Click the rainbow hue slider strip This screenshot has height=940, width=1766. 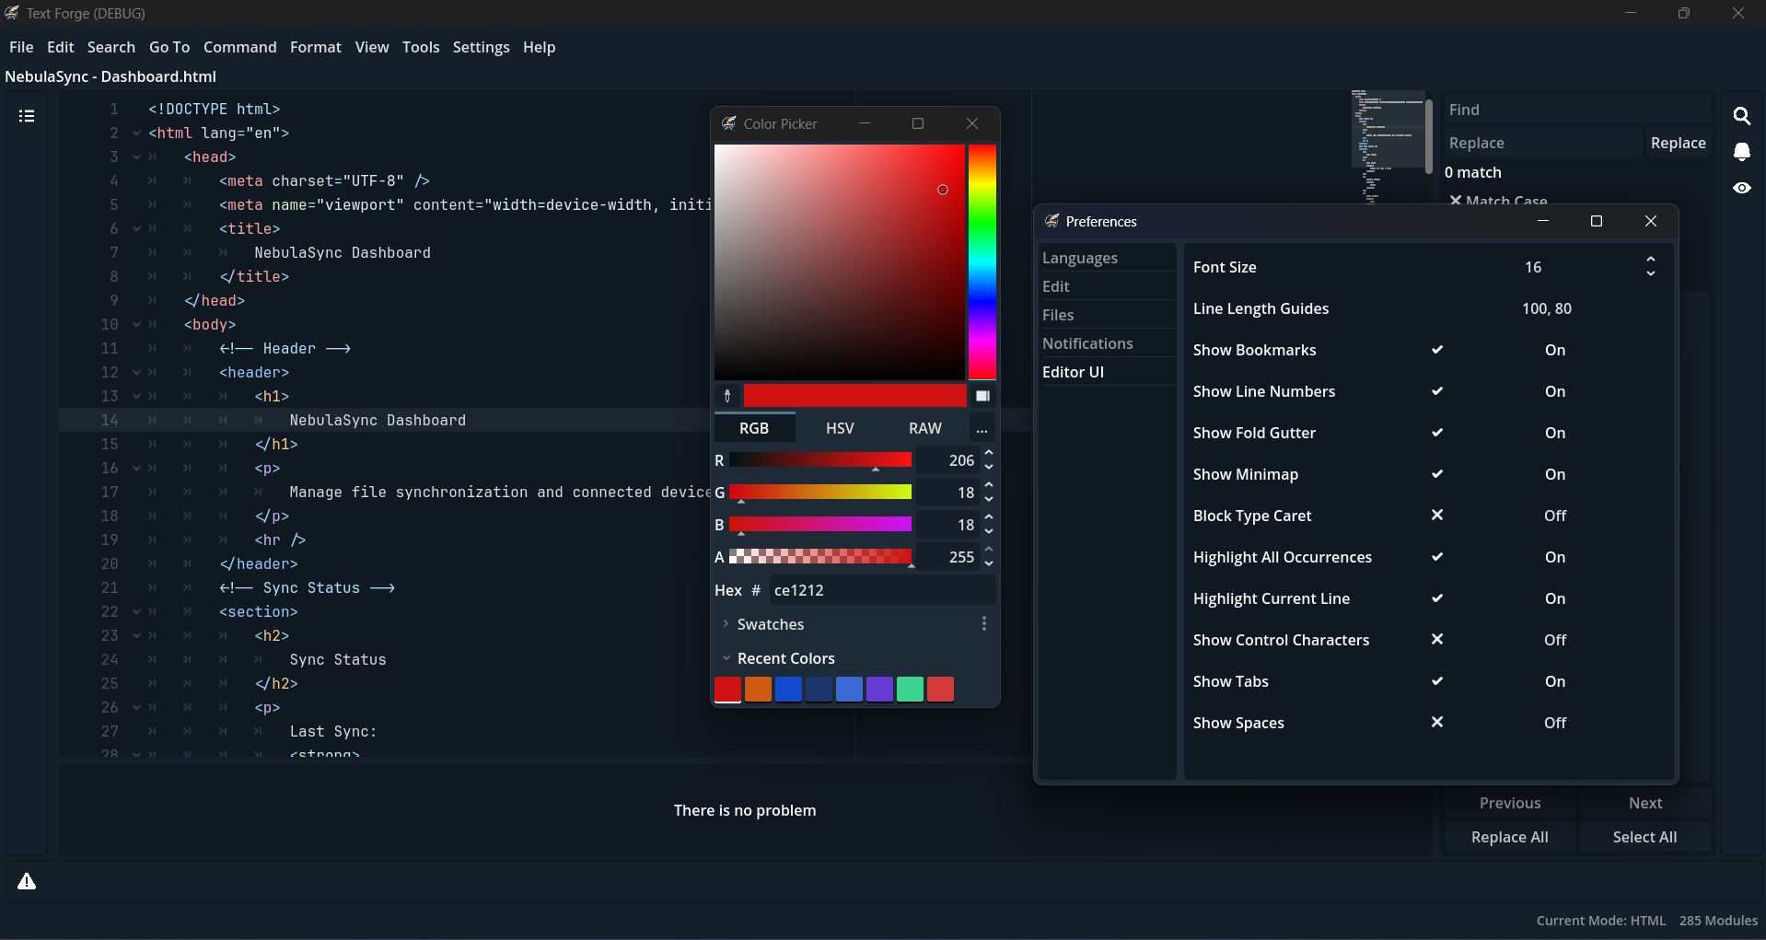982,261
